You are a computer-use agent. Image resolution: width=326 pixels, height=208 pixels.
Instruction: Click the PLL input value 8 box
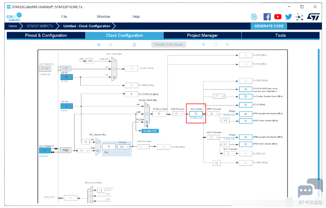[x=109, y=147]
